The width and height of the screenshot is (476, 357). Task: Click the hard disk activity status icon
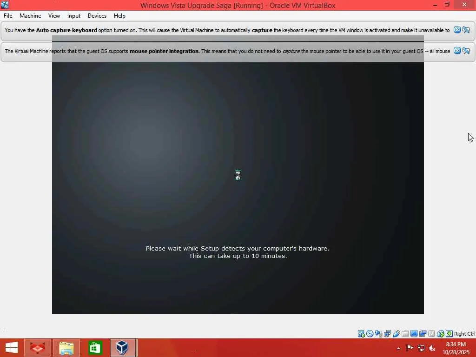[361, 334]
